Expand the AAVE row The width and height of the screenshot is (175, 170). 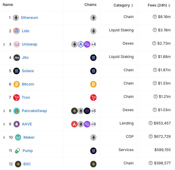click(4, 124)
